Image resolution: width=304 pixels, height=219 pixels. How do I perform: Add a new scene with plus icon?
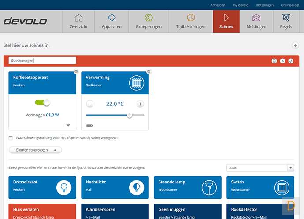pyautogui.click(x=295, y=45)
